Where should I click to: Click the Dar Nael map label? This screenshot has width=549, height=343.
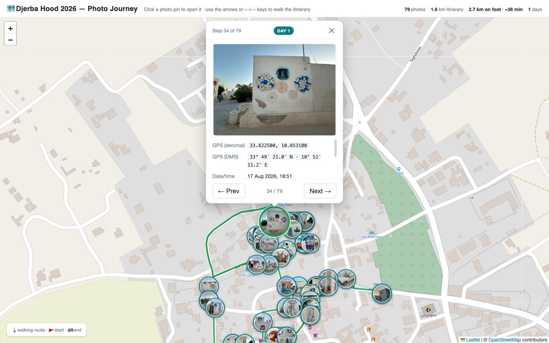tap(285, 205)
